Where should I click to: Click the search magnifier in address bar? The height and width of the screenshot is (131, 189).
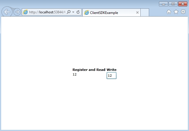(x=69, y=12)
